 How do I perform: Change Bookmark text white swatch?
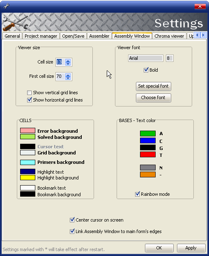[28, 188]
